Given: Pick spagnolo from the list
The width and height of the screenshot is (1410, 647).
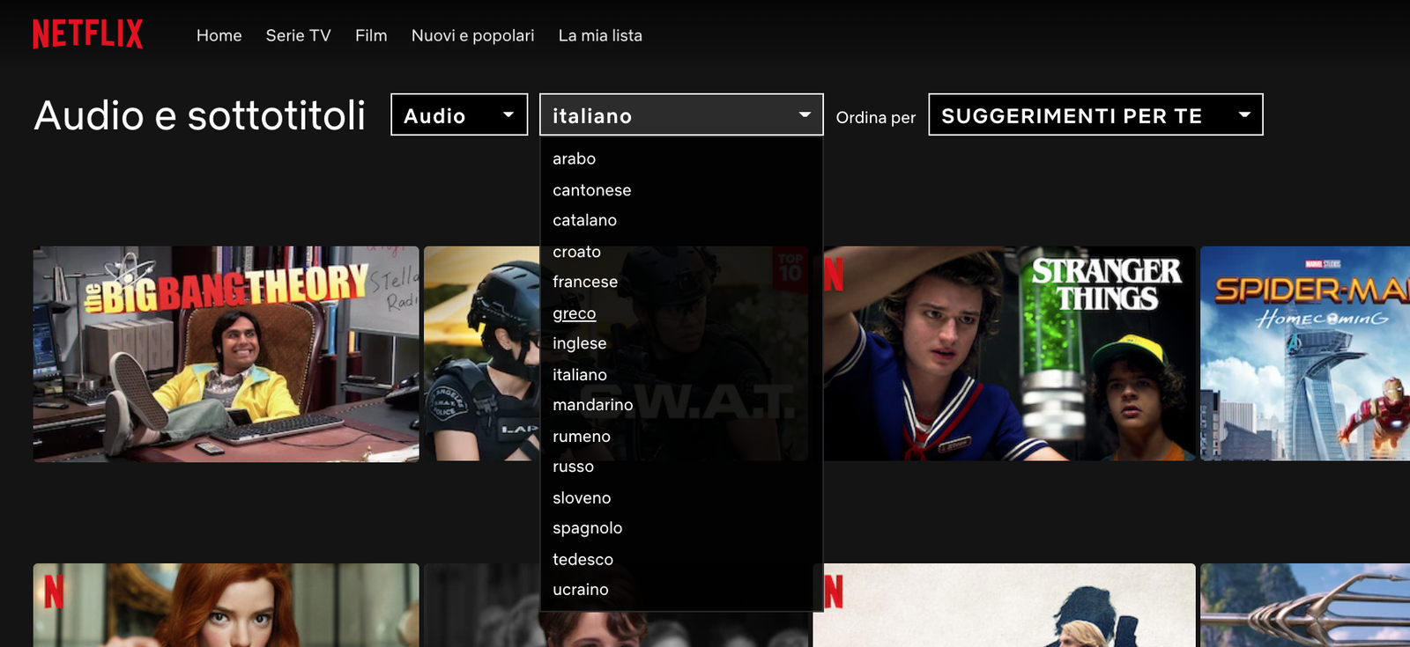Looking at the screenshot, I should pyautogui.click(x=587, y=528).
